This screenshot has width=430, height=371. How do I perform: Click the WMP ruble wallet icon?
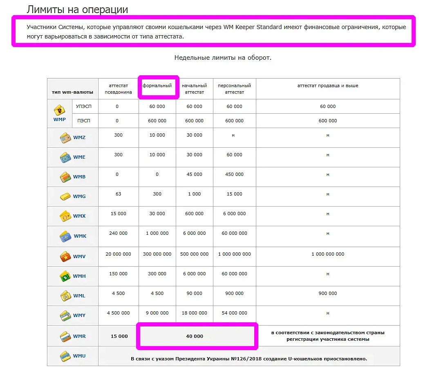click(60, 110)
